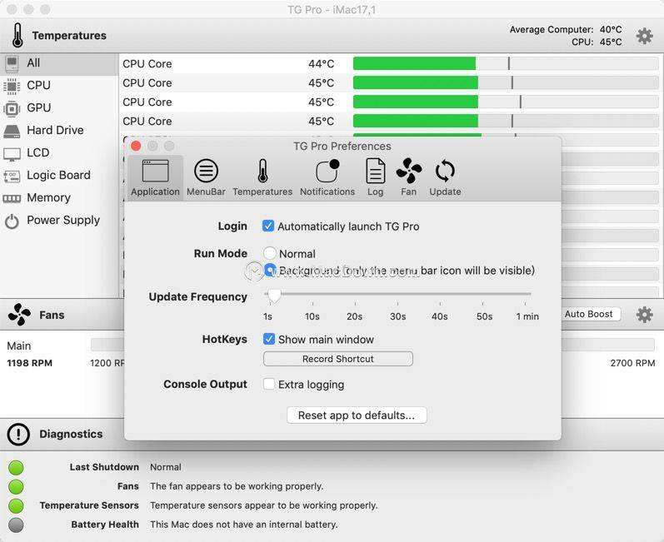This screenshot has height=542, width=664.
Task: Open the Application preferences tab
Action: [x=155, y=177]
